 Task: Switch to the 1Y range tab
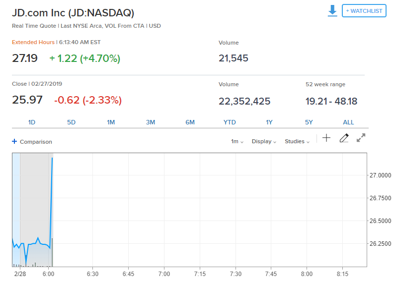click(269, 122)
